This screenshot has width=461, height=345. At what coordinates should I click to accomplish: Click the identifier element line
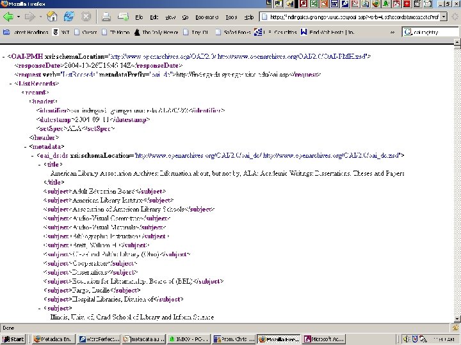tap(131, 111)
